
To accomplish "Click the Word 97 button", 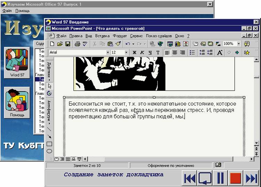I will [x=17, y=63].
